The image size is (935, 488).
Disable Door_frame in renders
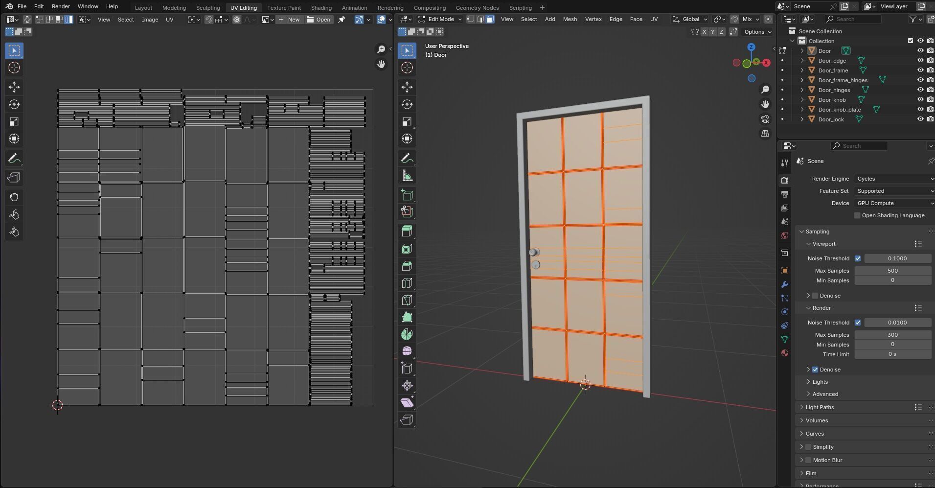click(x=930, y=70)
